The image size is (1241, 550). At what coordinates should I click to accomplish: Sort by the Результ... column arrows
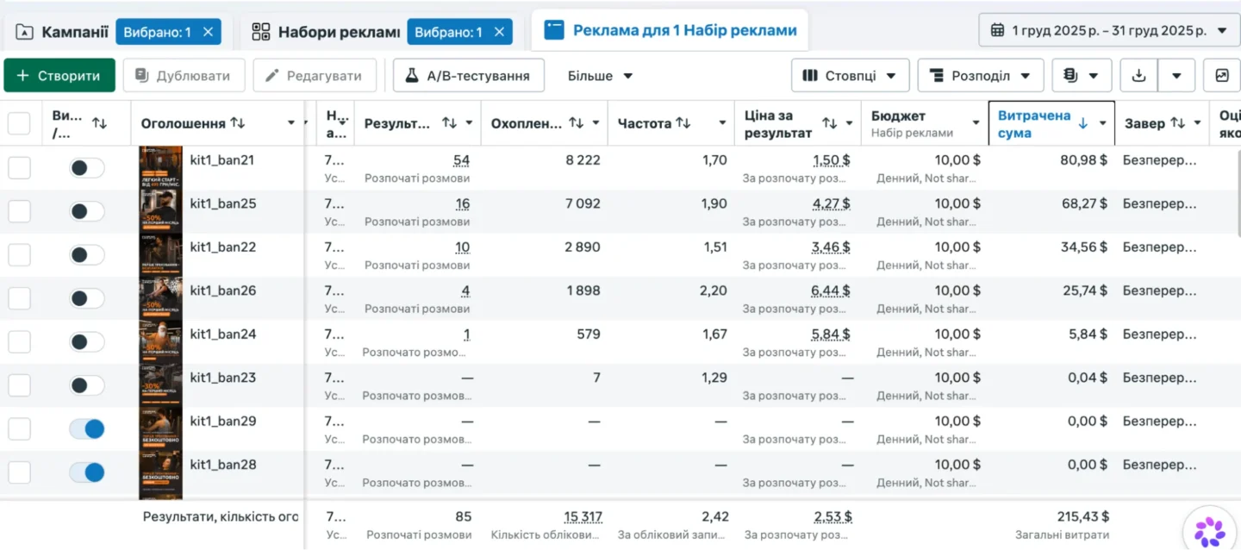pyautogui.click(x=449, y=123)
